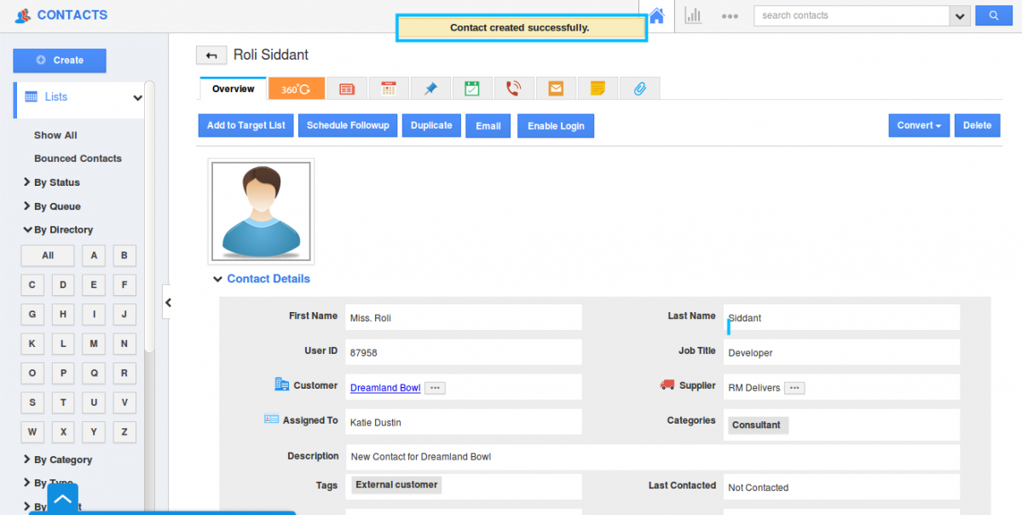Screen dimensions: 1022x515
Task: Expand the By Status list
Action: tap(56, 182)
